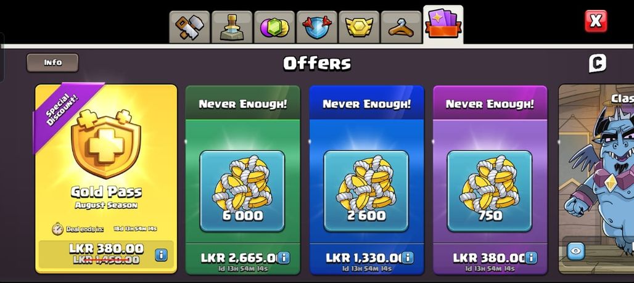Open the clothes hanger skins tab

pos(401,27)
